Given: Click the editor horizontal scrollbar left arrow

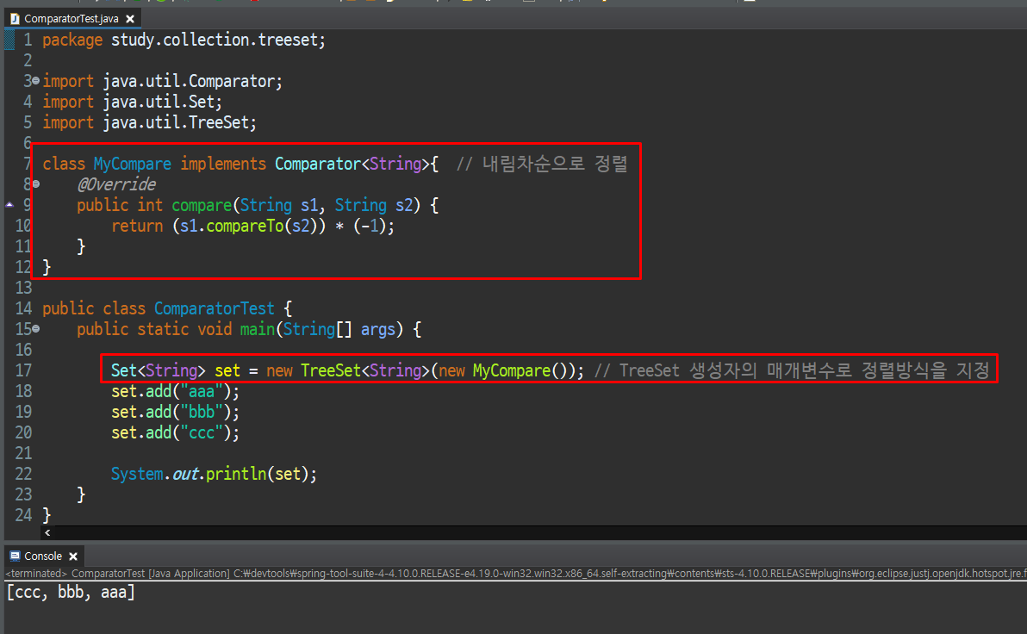Looking at the screenshot, I should pos(47,532).
